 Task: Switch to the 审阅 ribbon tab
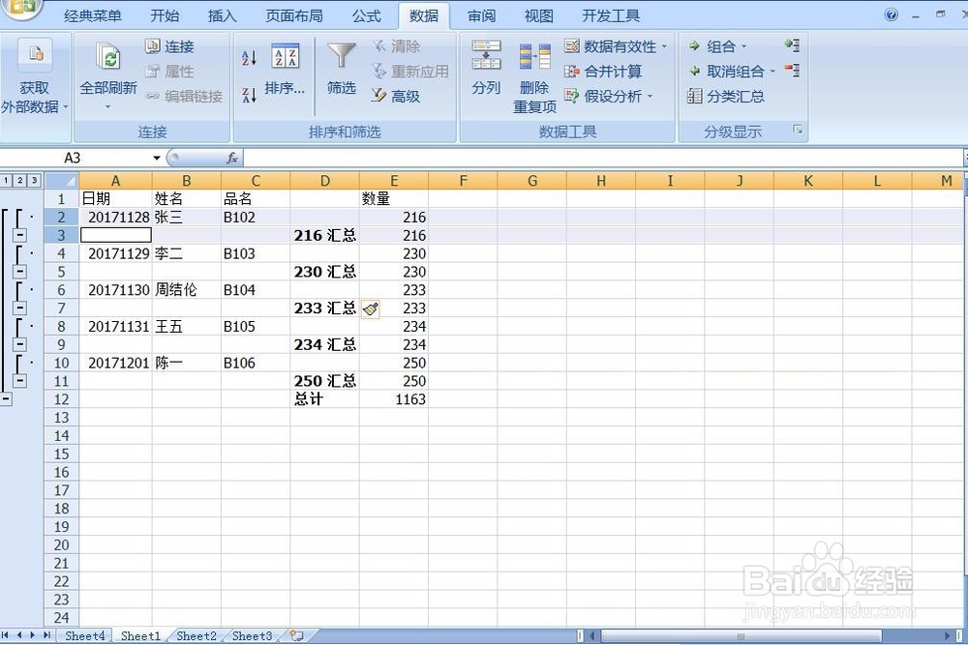[x=481, y=15]
